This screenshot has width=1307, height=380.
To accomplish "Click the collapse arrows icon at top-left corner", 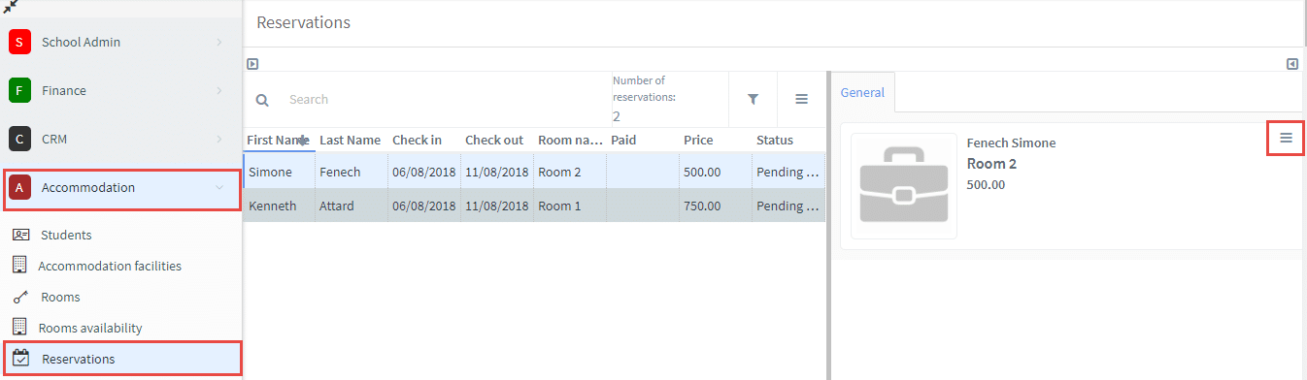I will (12, 7).
